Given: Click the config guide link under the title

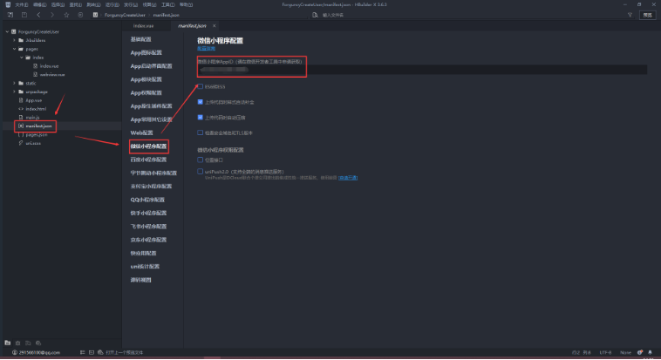Looking at the screenshot, I should coord(206,49).
